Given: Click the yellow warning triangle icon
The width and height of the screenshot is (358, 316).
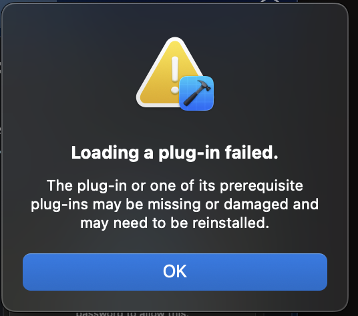Looking at the screenshot, I should tap(170, 73).
